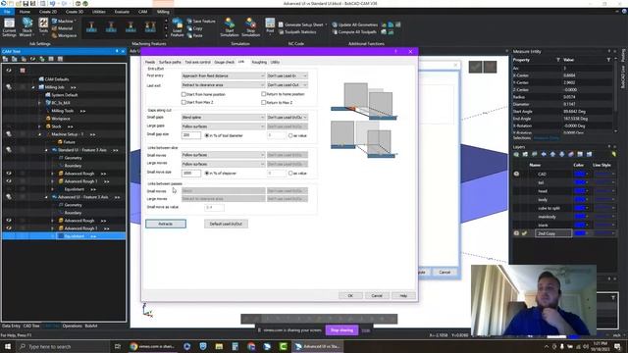This screenshot has width=628, height=353.
Task: Open Links between slices Large moves dropdown
Action: pos(223,164)
